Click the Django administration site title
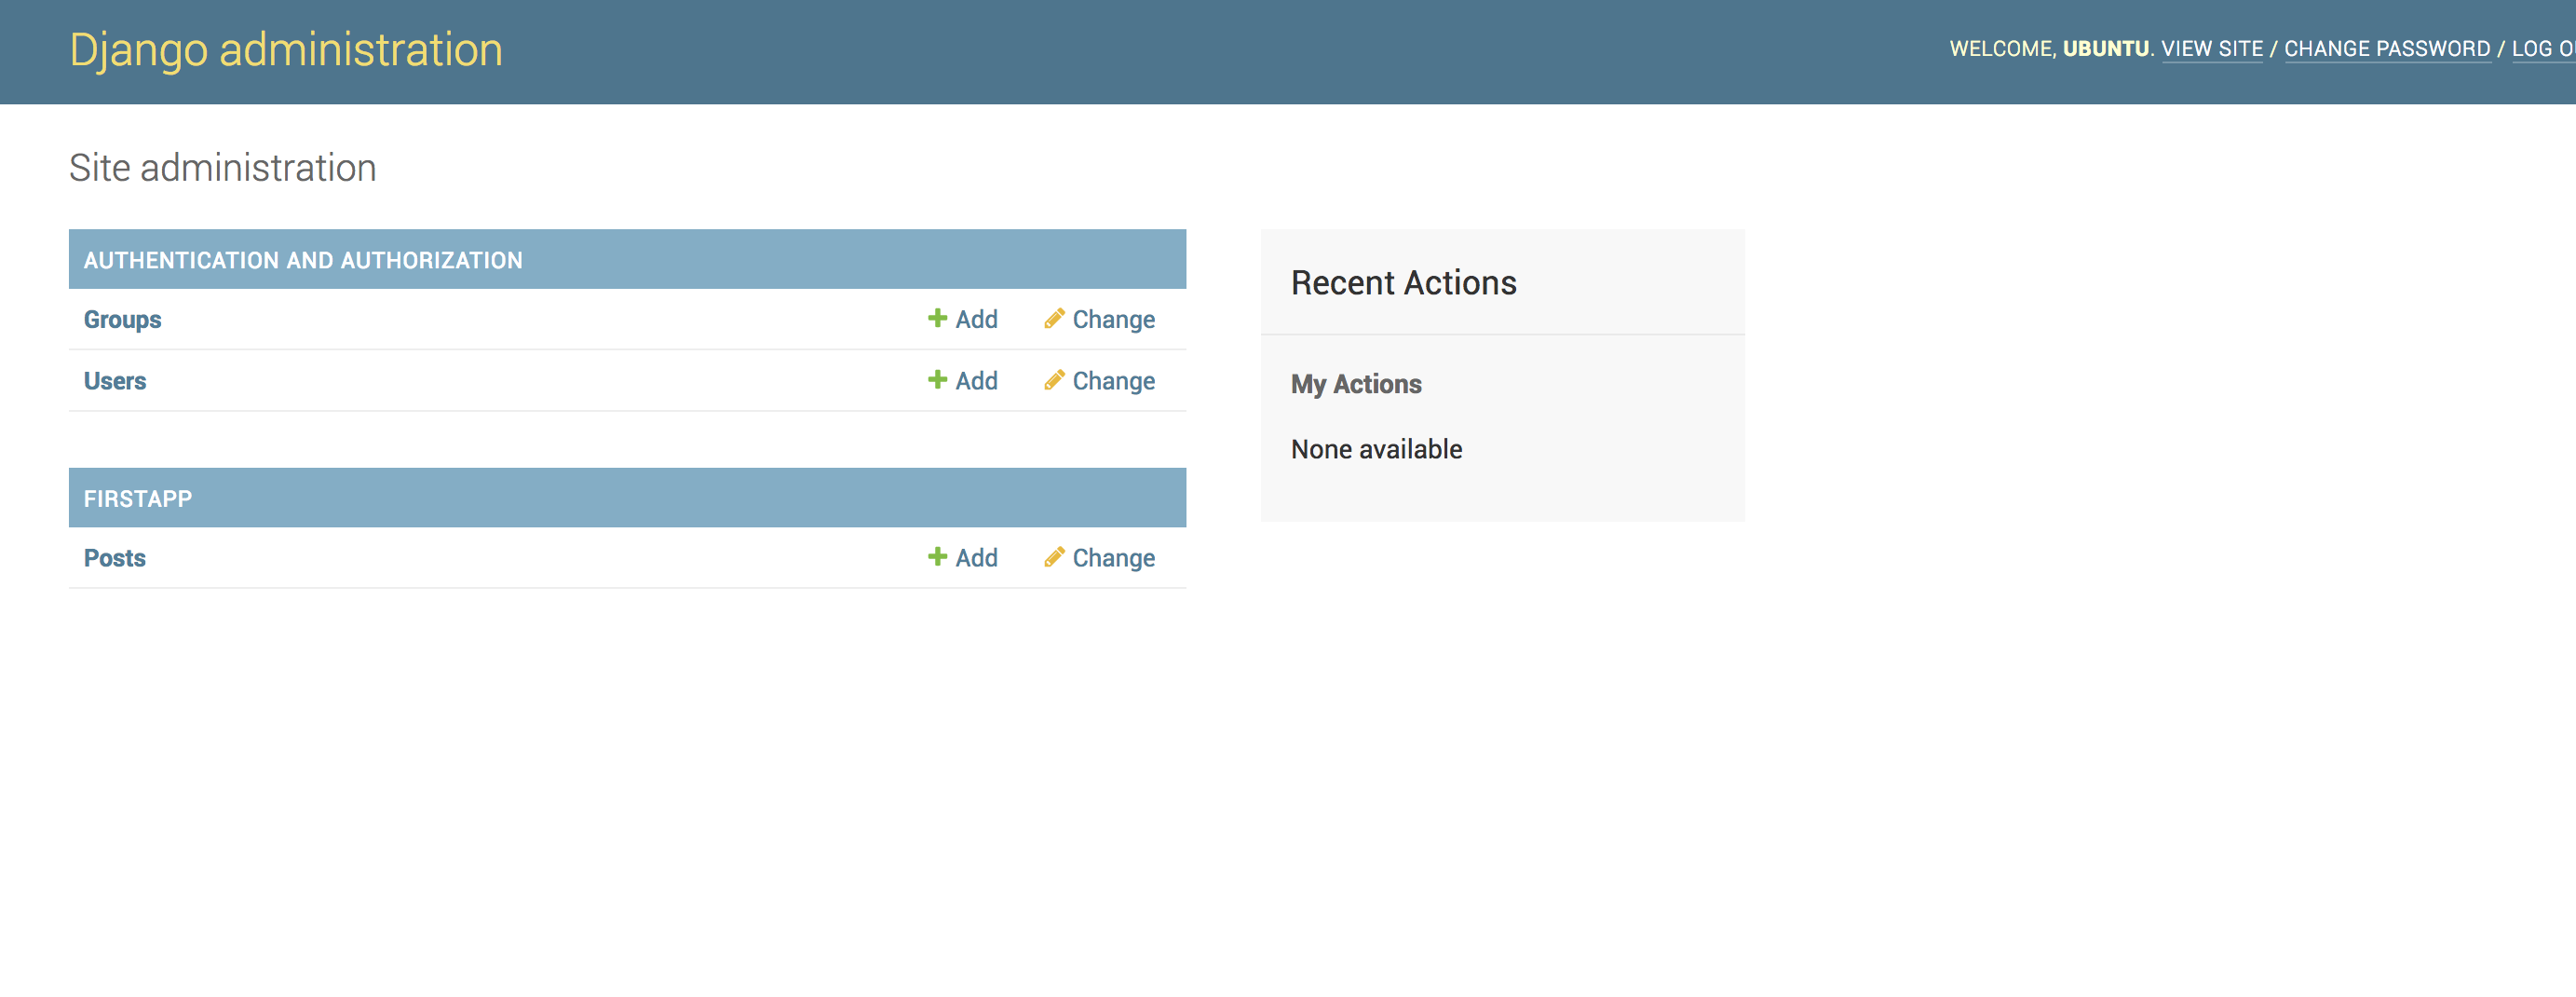This screenshot has height=997, width=2576. tap(286, 50)
